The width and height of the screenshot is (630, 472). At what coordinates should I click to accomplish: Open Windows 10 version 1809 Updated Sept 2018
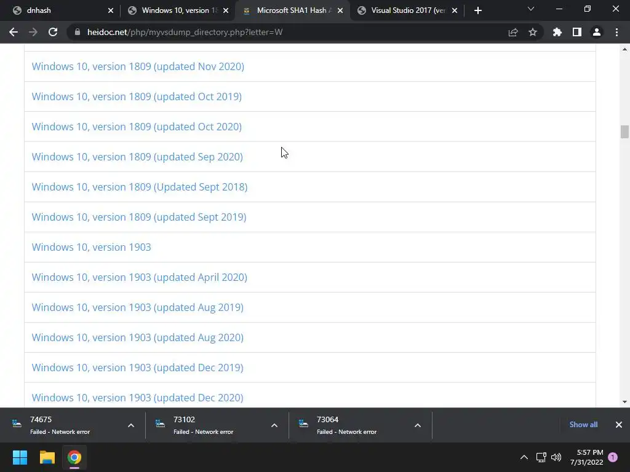(140, 187)
